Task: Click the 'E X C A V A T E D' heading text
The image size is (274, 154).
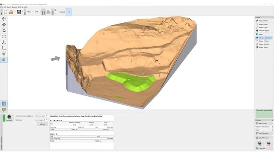Action: (56, 120)
